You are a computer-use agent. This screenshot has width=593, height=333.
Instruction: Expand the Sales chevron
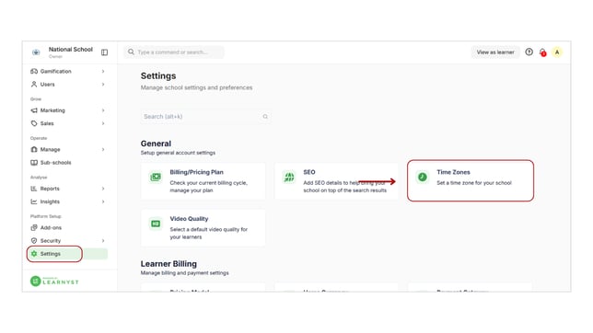(x=103, y=123)
